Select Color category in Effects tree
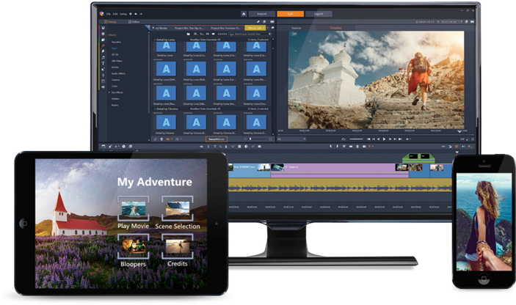Image resolution: width=516 pixels, height=305 pixels. 115,86
